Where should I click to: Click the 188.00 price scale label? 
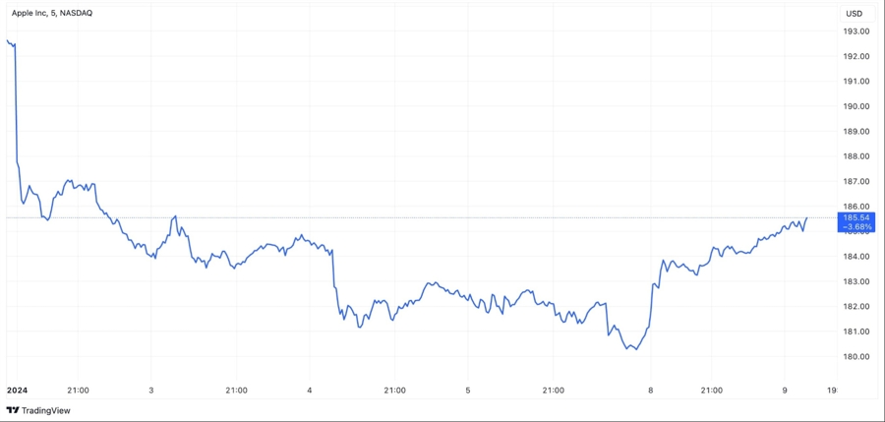856,156
